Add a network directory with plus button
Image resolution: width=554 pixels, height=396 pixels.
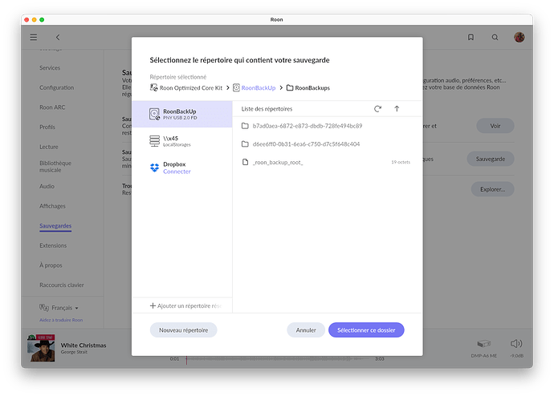click(185, 305)
